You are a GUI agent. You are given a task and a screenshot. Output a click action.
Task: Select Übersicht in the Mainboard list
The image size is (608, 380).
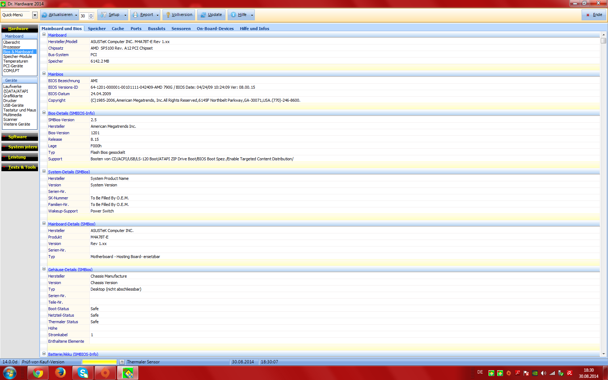pos(12,42)
